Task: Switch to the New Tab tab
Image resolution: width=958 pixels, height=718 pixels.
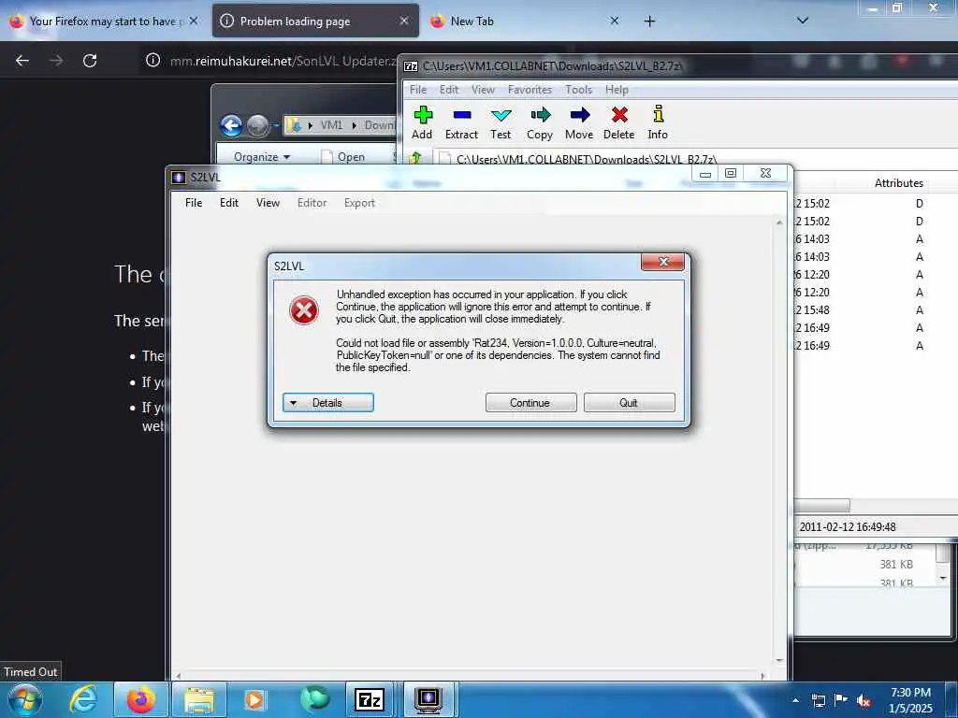Action: pyautogui.click(x=526, y=21)
